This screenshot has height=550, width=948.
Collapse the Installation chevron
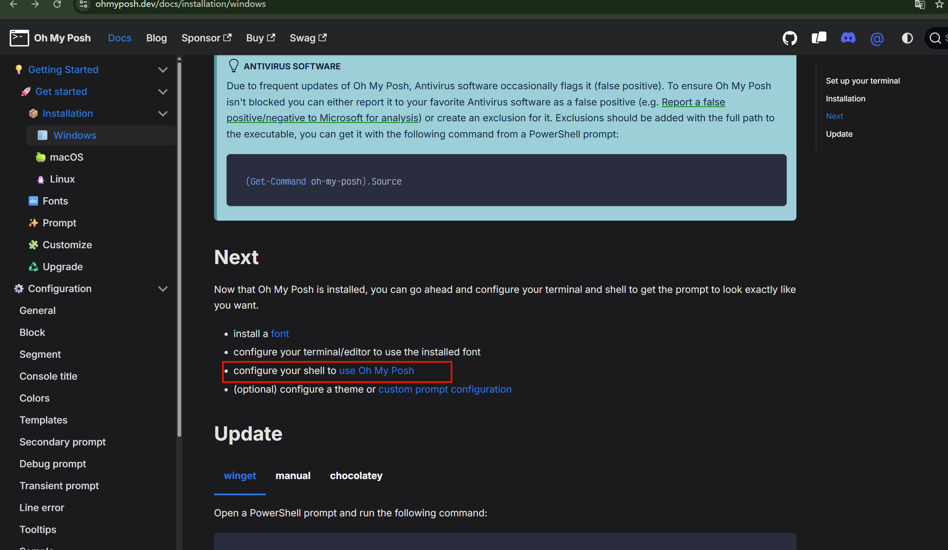163,114
